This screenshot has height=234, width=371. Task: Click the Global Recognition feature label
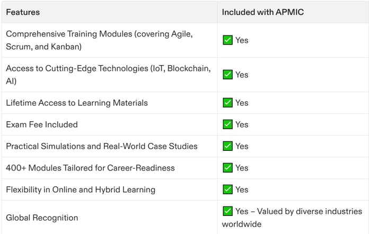pyautogui.click(x=42, y=218)
